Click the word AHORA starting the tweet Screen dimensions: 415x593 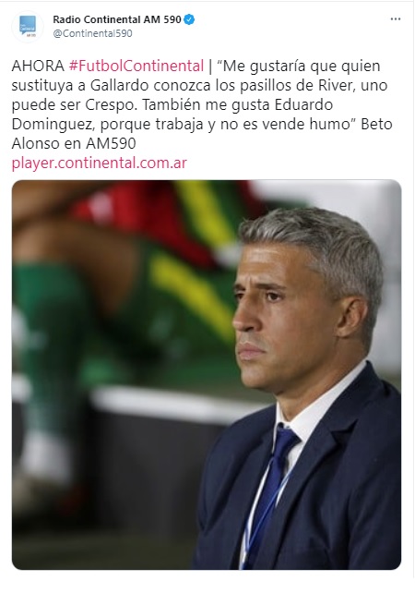click(38, 66)
